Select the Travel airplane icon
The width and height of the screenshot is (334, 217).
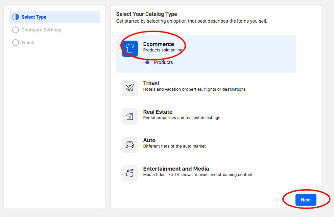(130, 88)
